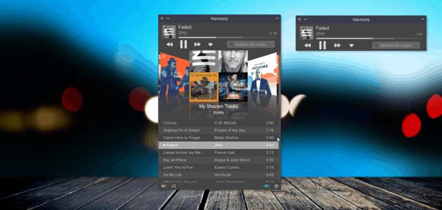442x210 pixels.
Task: Click the 3:50 duration of Convoy
Action: tap(270, 123)
